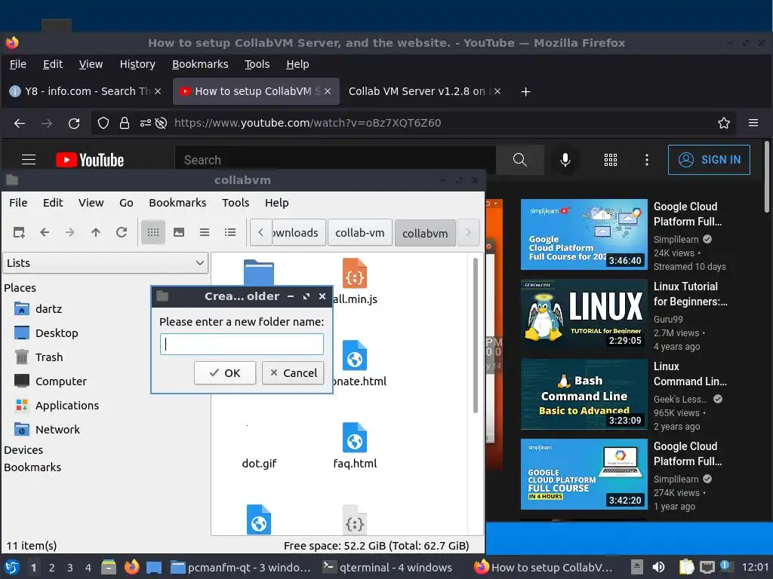This screenshot has height=579, width=773.
Task: Open file manager File menu
Action: click(x=18, y=203)
